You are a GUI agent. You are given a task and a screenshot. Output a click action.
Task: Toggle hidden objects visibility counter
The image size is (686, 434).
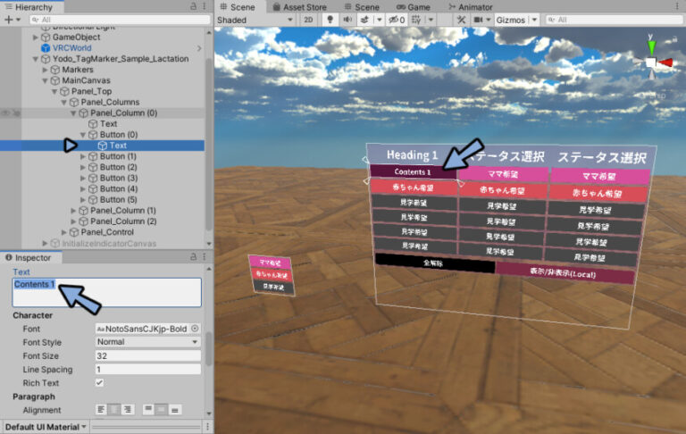click(397, 20)
